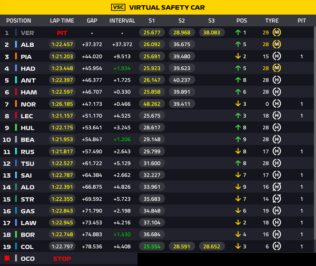Click Antonelli's teal team color bar

click(16, 80)
